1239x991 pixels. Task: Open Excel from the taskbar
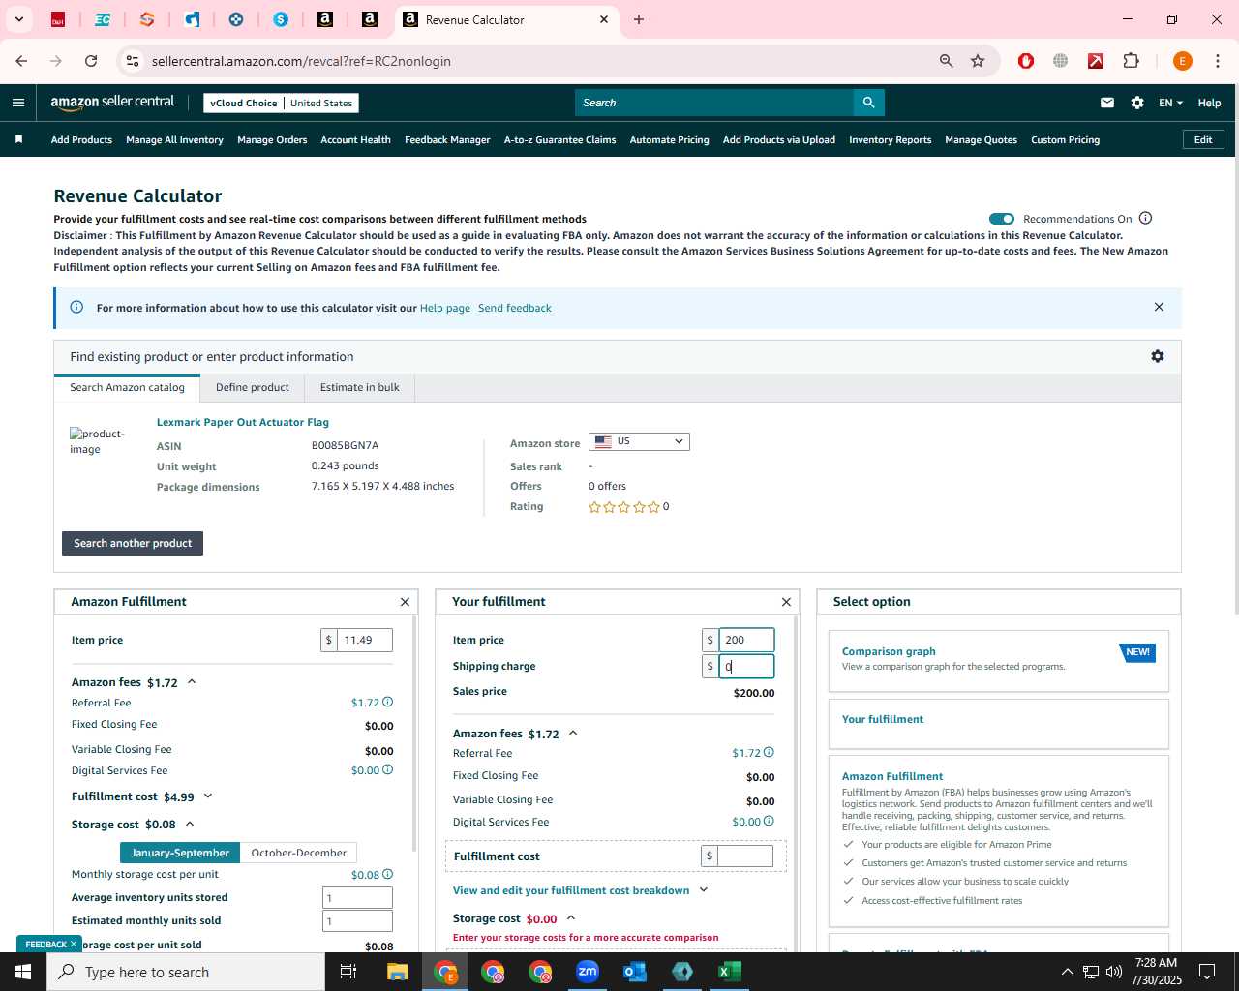tap(730, 972)
